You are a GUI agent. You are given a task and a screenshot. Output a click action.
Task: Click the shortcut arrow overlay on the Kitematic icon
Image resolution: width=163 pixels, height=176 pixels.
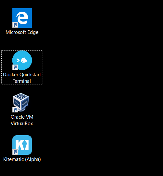(15, 152)
